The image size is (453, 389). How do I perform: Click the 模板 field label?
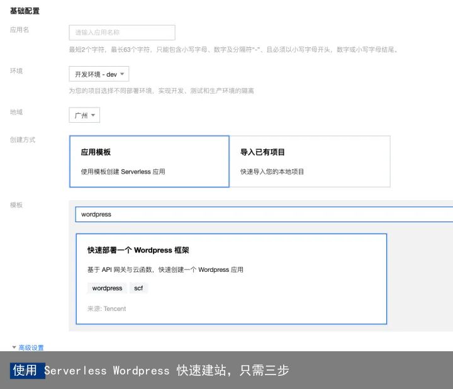(x=16, y=205)
